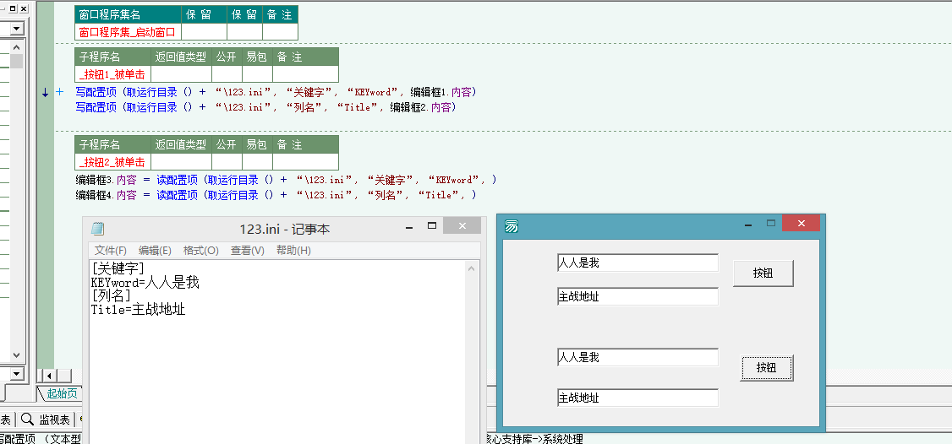Click the dark blue execution arrow in code margin
The width and height of the screenshot is (952, 444).
pos(46,93)
